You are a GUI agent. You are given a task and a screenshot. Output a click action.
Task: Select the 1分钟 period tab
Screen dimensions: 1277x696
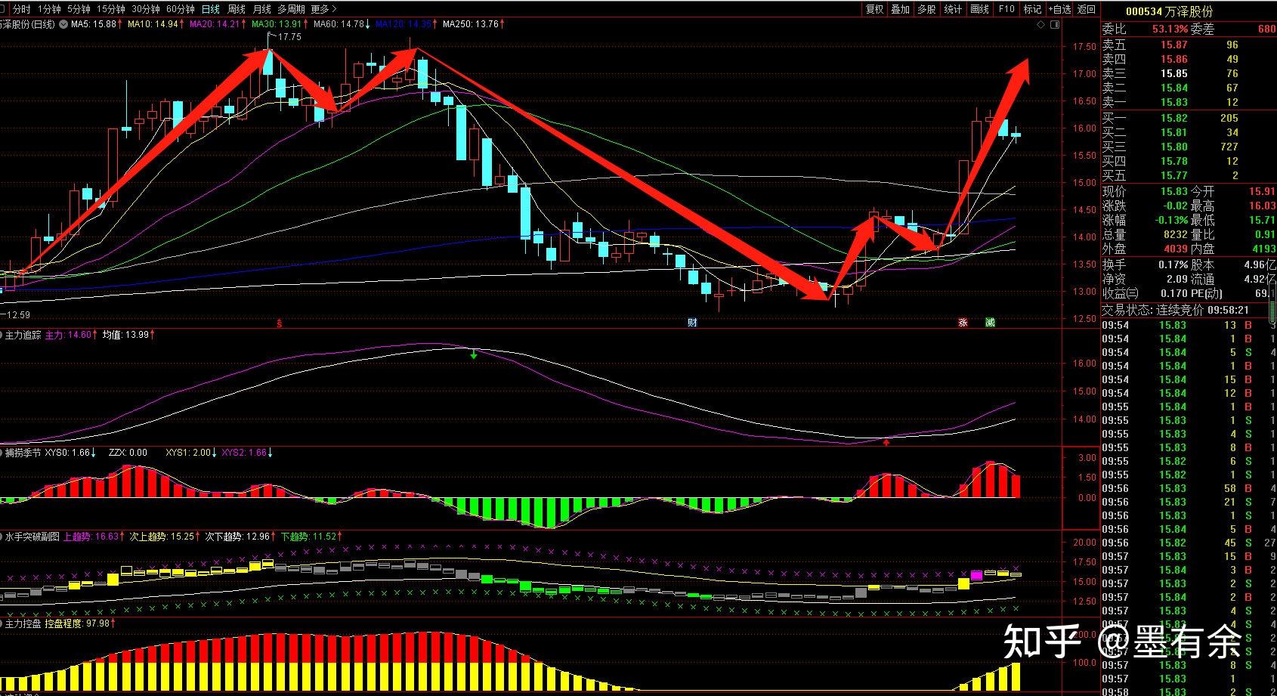(49, 9)
